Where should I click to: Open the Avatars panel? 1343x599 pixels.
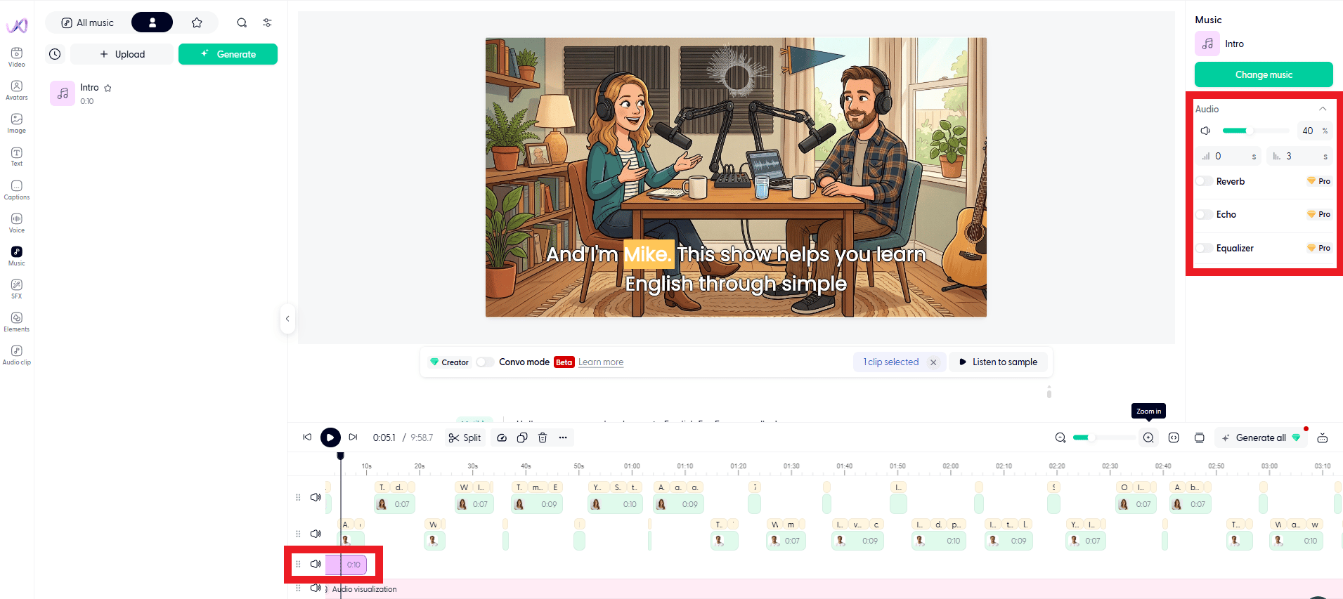17,90
